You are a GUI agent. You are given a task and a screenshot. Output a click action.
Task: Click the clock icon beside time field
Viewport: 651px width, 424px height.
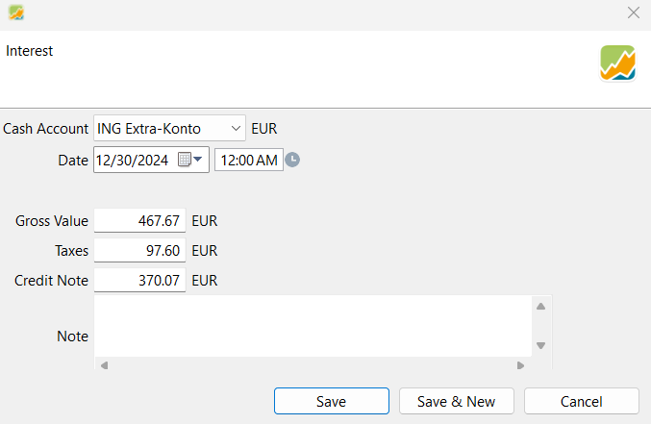click(292, 161)
